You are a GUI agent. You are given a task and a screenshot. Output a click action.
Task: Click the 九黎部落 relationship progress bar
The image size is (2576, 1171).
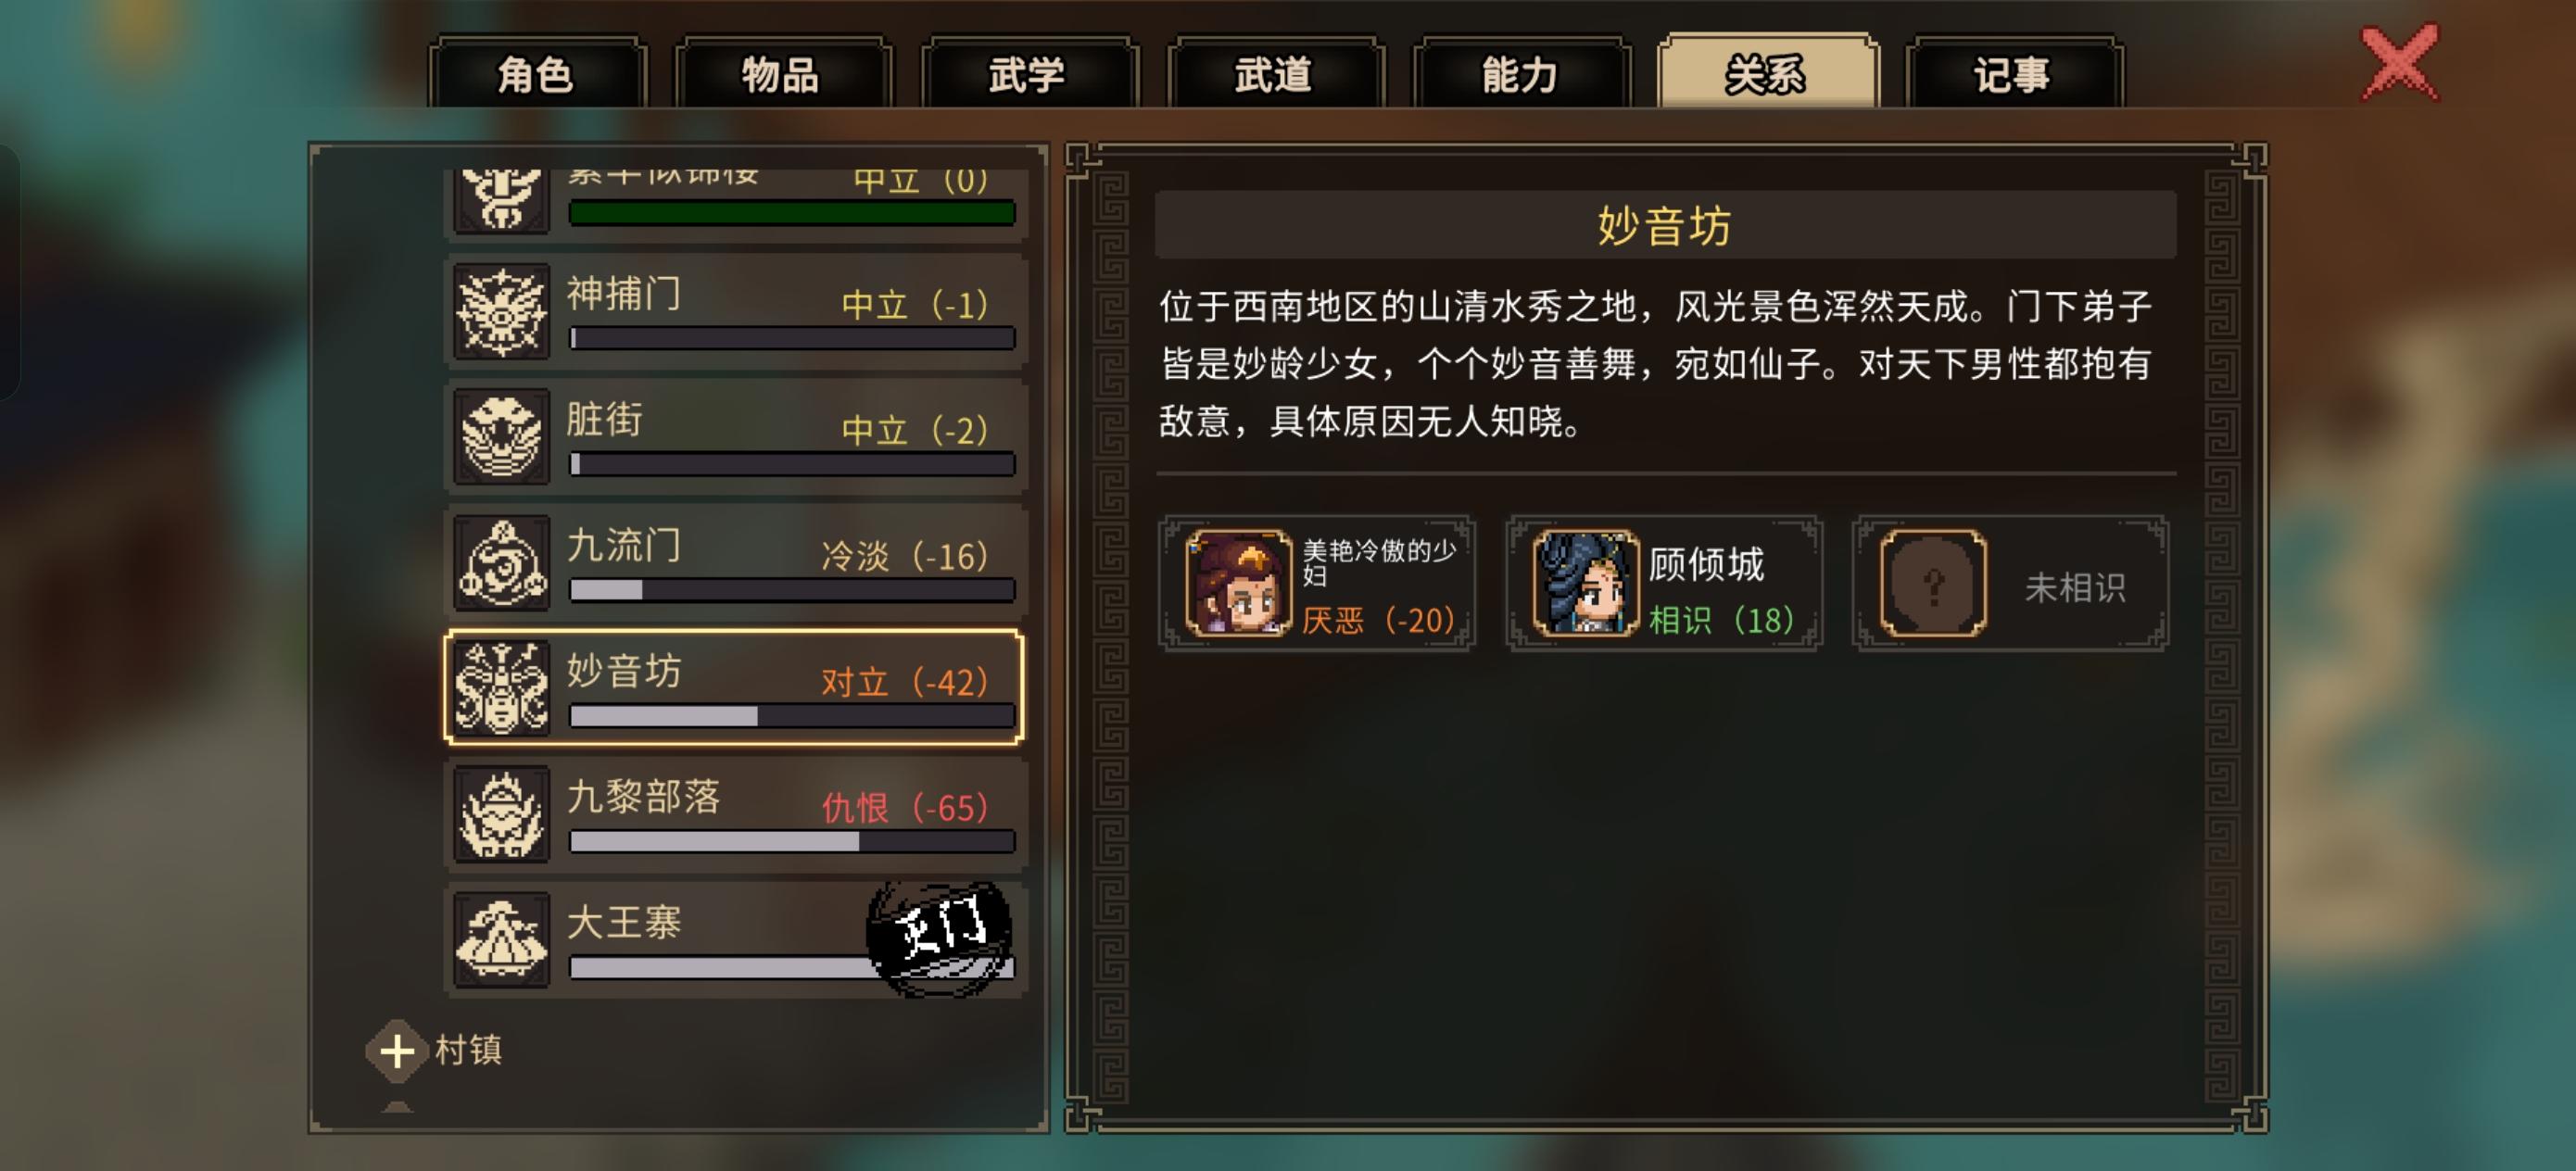click(x=792, y=842)
